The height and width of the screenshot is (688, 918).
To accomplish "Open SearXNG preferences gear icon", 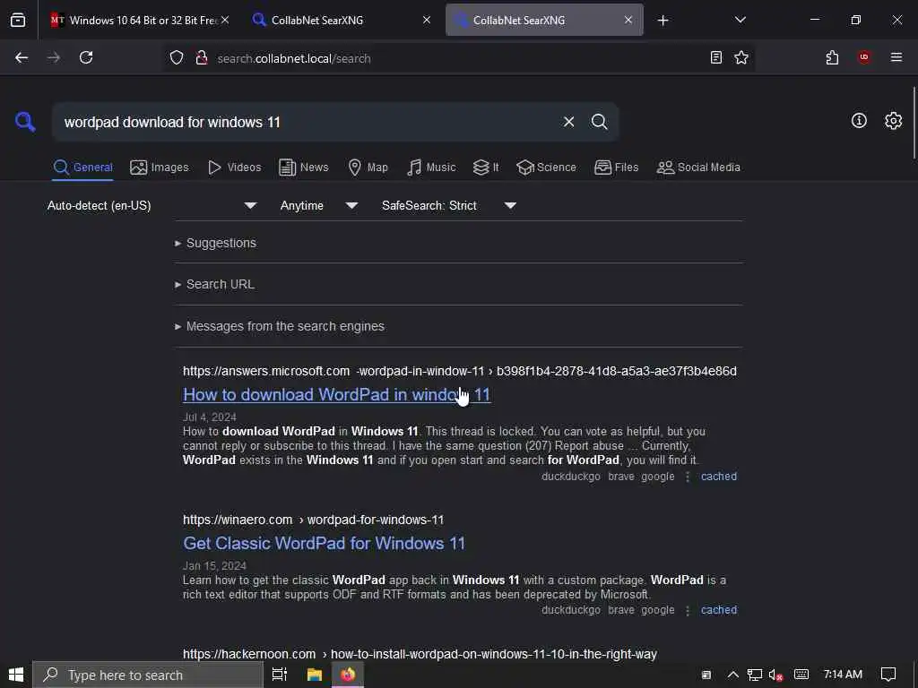I will point(893,121).
